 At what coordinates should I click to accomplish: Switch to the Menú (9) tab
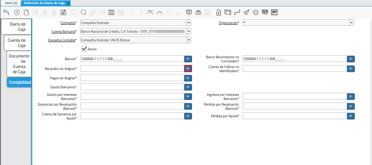click(x=11, y=3)
